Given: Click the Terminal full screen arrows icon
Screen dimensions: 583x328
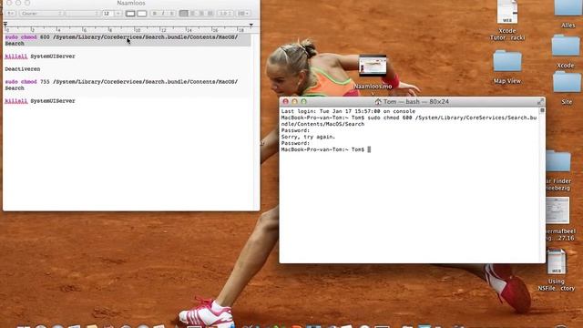Looking at the screenshot, I should (x=540, y=101).
